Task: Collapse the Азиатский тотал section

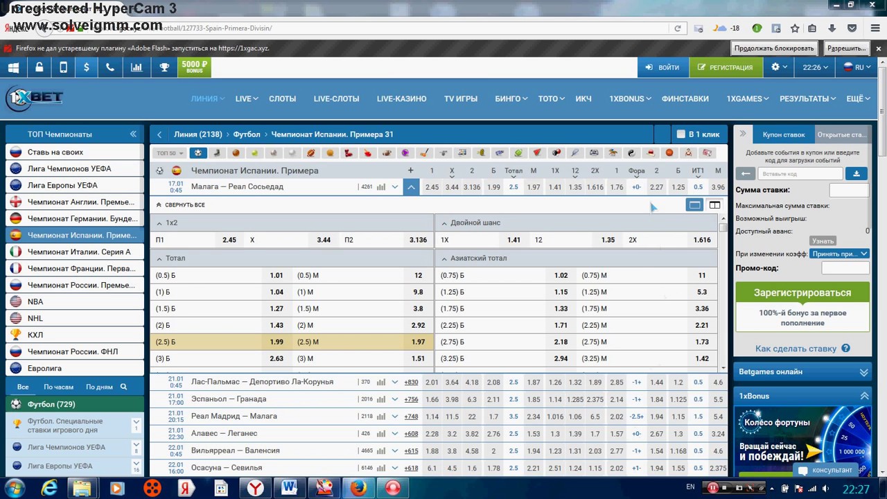Action: coord(443,258)
